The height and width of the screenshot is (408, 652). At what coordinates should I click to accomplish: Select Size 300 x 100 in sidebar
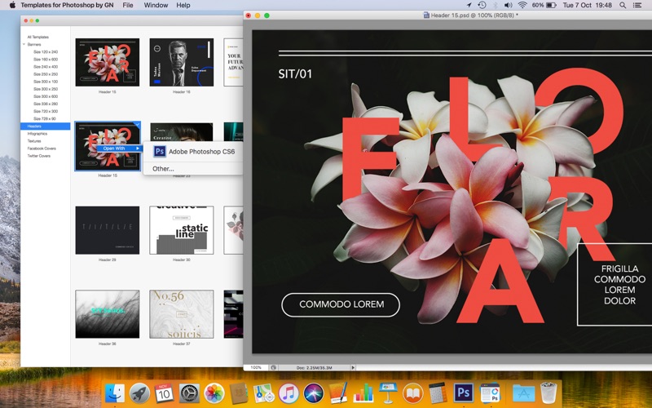46,82
